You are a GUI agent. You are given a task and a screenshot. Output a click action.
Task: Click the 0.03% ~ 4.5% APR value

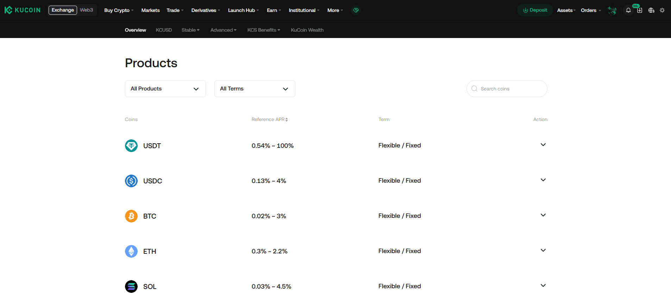tap(271, 287)
